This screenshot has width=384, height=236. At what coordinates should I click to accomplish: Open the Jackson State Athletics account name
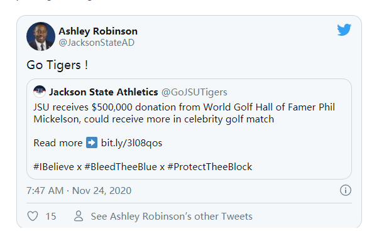coord(103,92)
